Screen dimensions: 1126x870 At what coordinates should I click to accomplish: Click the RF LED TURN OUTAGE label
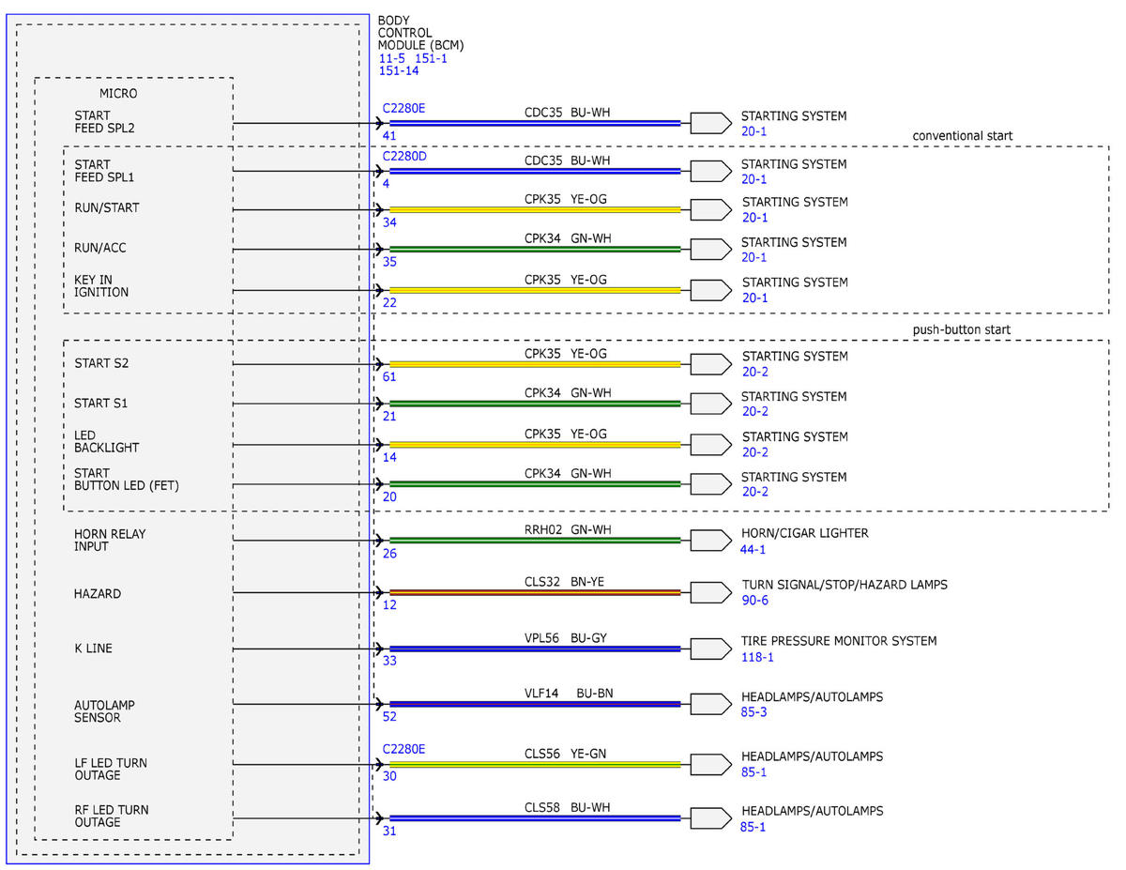(111, 817)
